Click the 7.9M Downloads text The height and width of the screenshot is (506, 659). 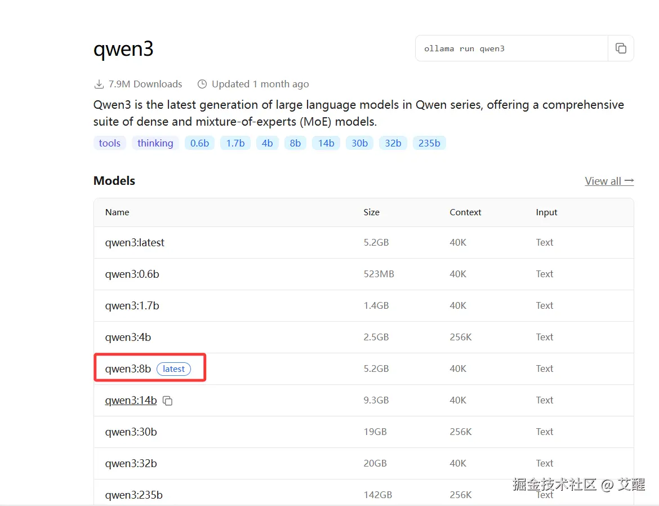click(145, 84)
